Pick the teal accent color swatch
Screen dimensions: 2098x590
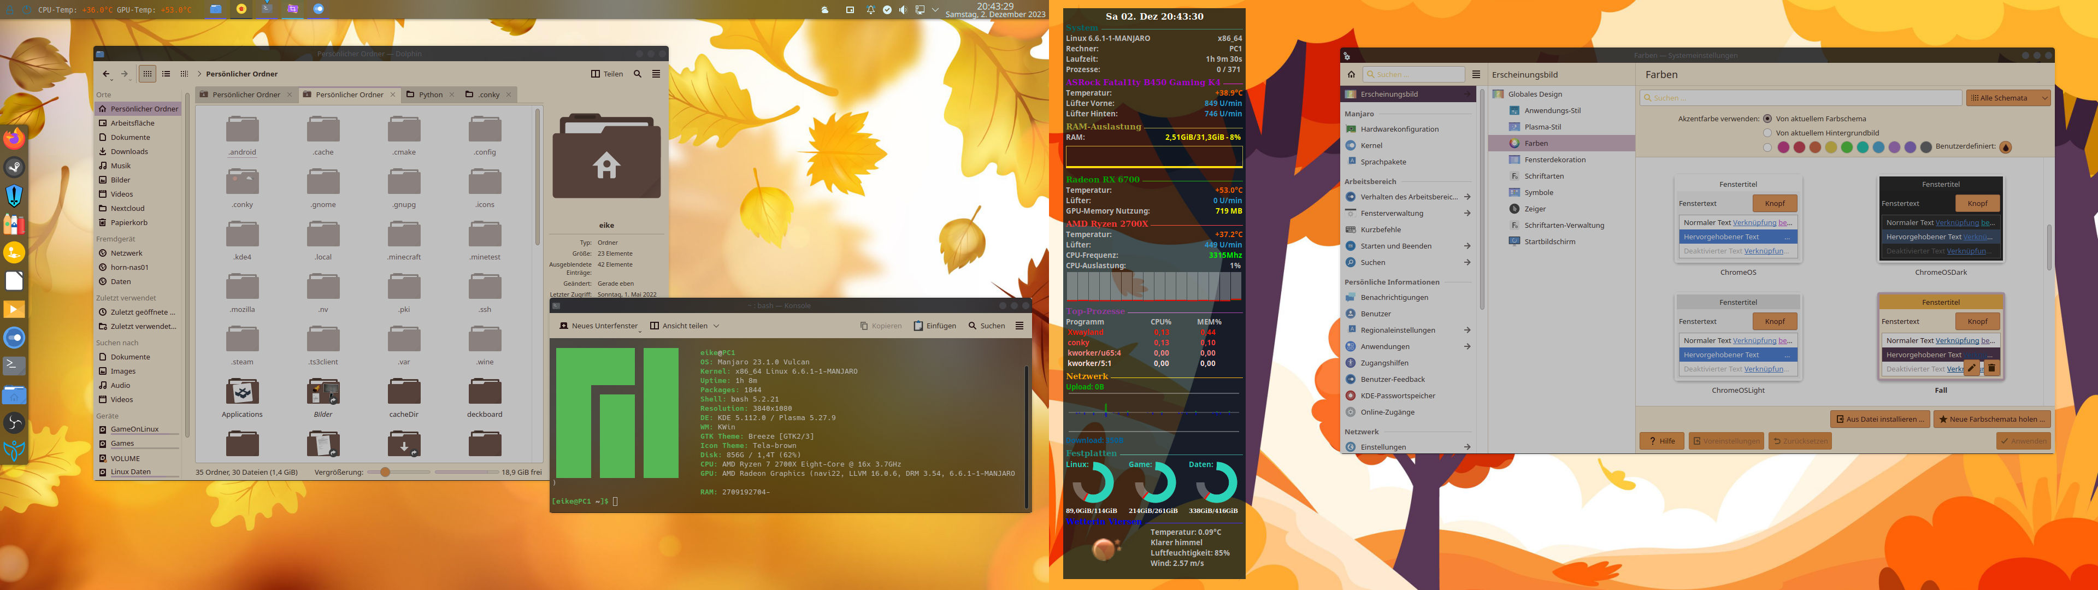1864,147
